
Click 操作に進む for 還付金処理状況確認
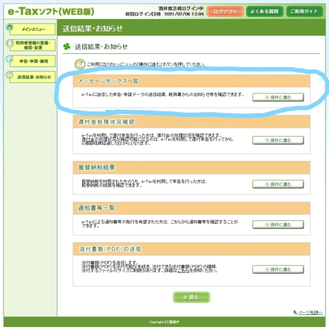[x=278, y=140]
